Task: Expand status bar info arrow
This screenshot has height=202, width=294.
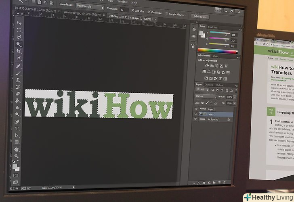Action: point(73,187)
